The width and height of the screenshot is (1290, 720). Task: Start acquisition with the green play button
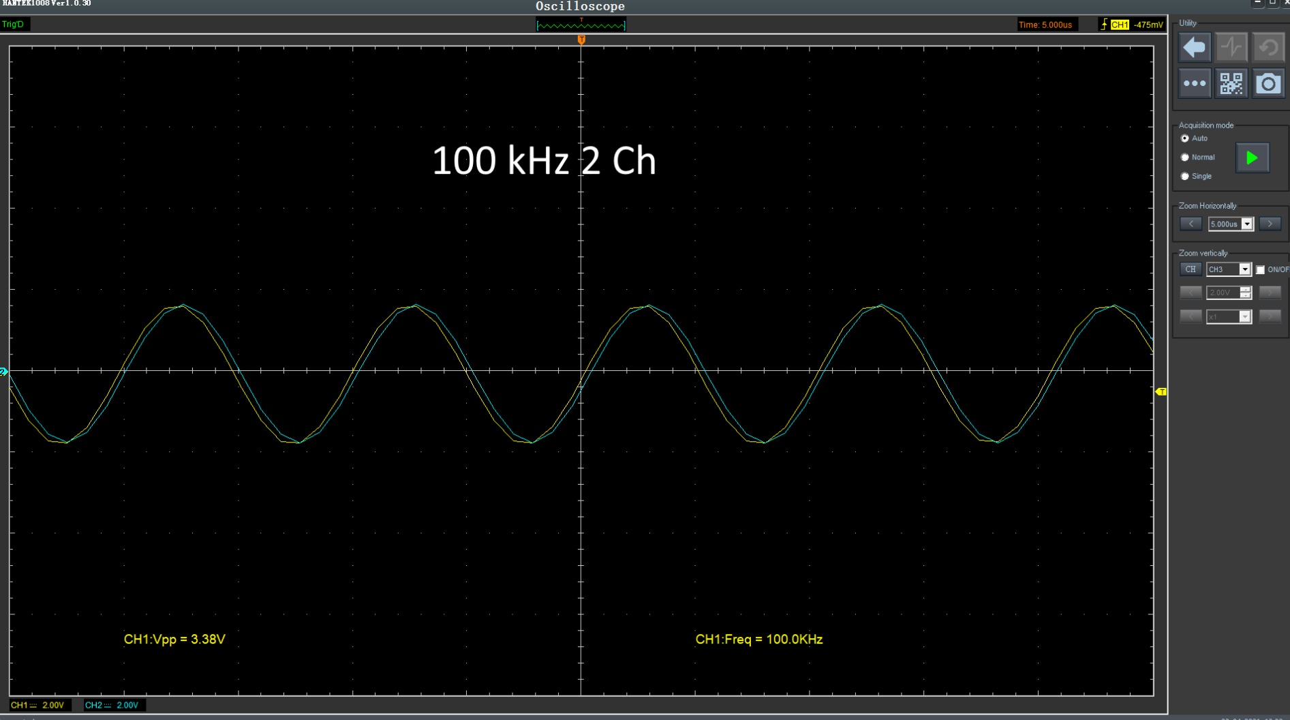tap(1253, 157)
